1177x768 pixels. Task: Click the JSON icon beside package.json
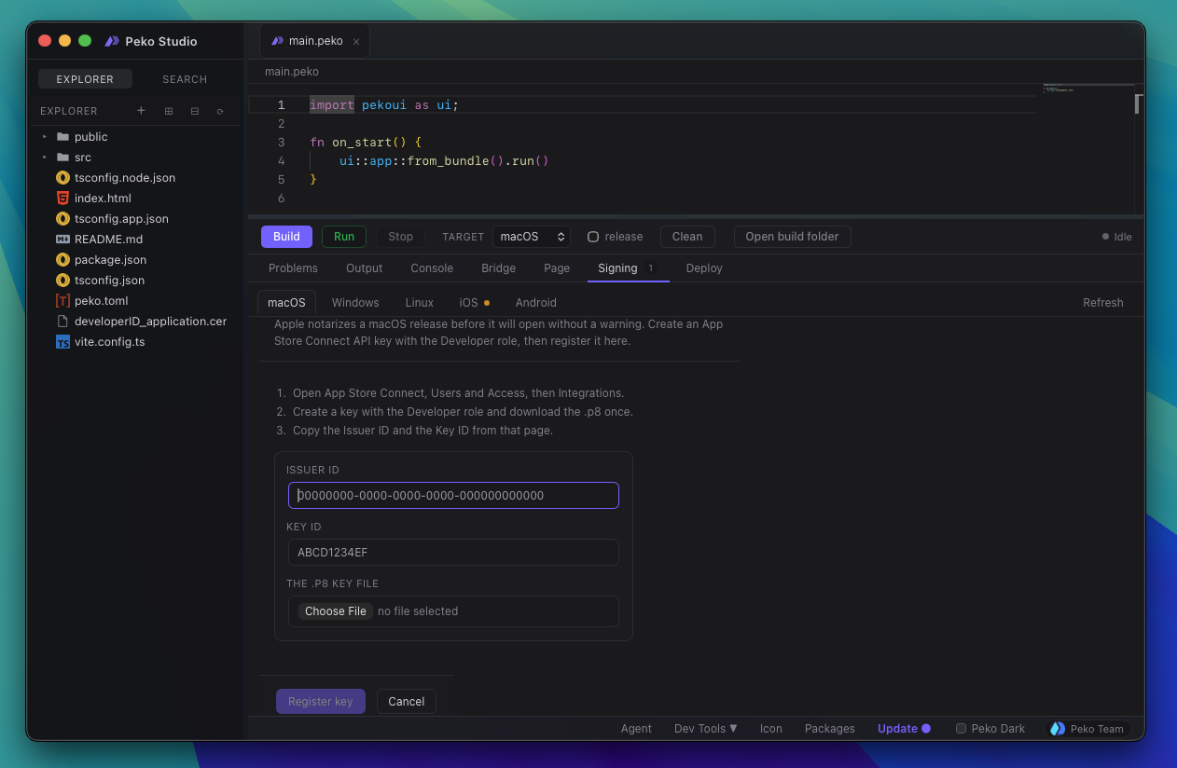[x=62, y=260]
